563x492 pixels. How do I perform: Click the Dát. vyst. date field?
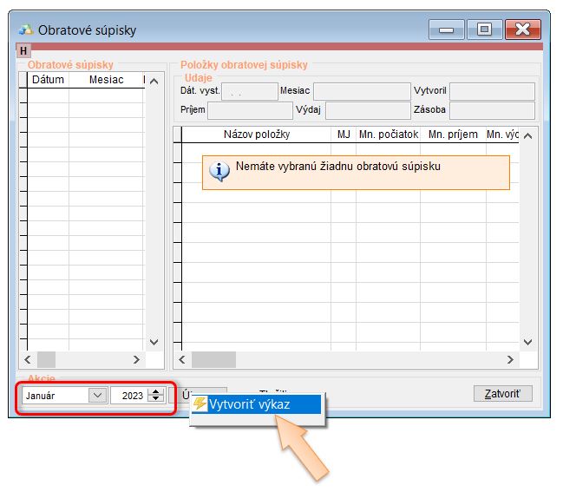click(x=250, y=91)
